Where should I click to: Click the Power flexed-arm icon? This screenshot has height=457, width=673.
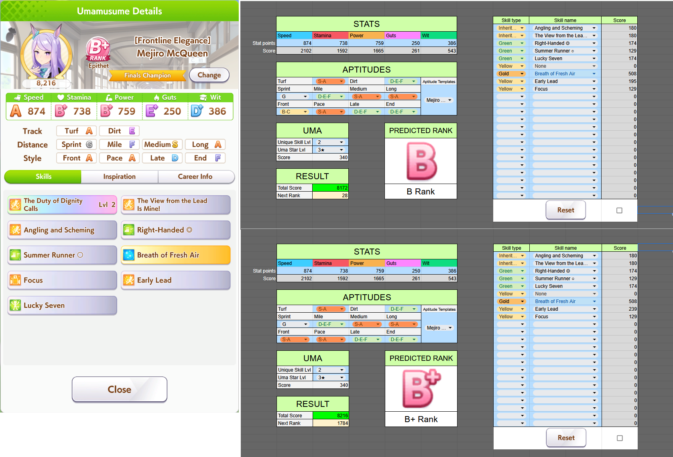point(109,97)
